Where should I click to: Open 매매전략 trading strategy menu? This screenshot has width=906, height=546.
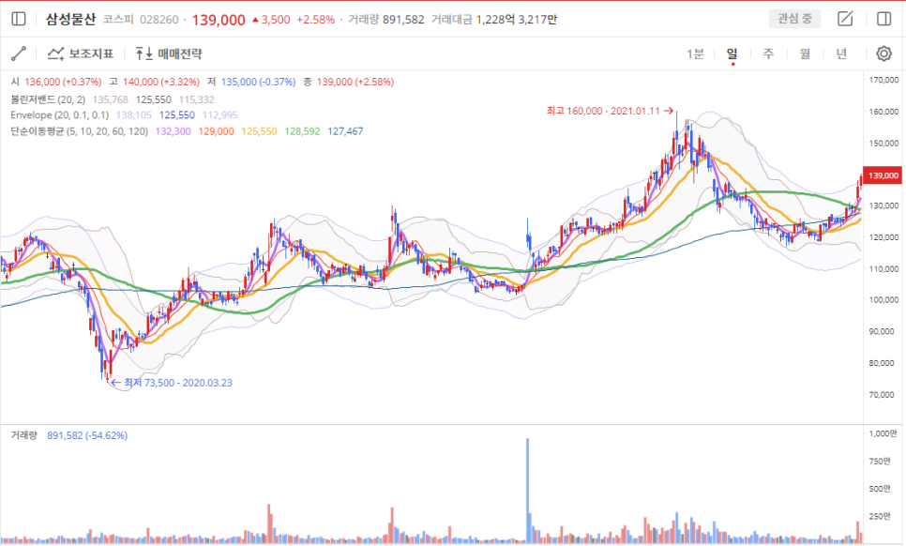coord(169,53)
